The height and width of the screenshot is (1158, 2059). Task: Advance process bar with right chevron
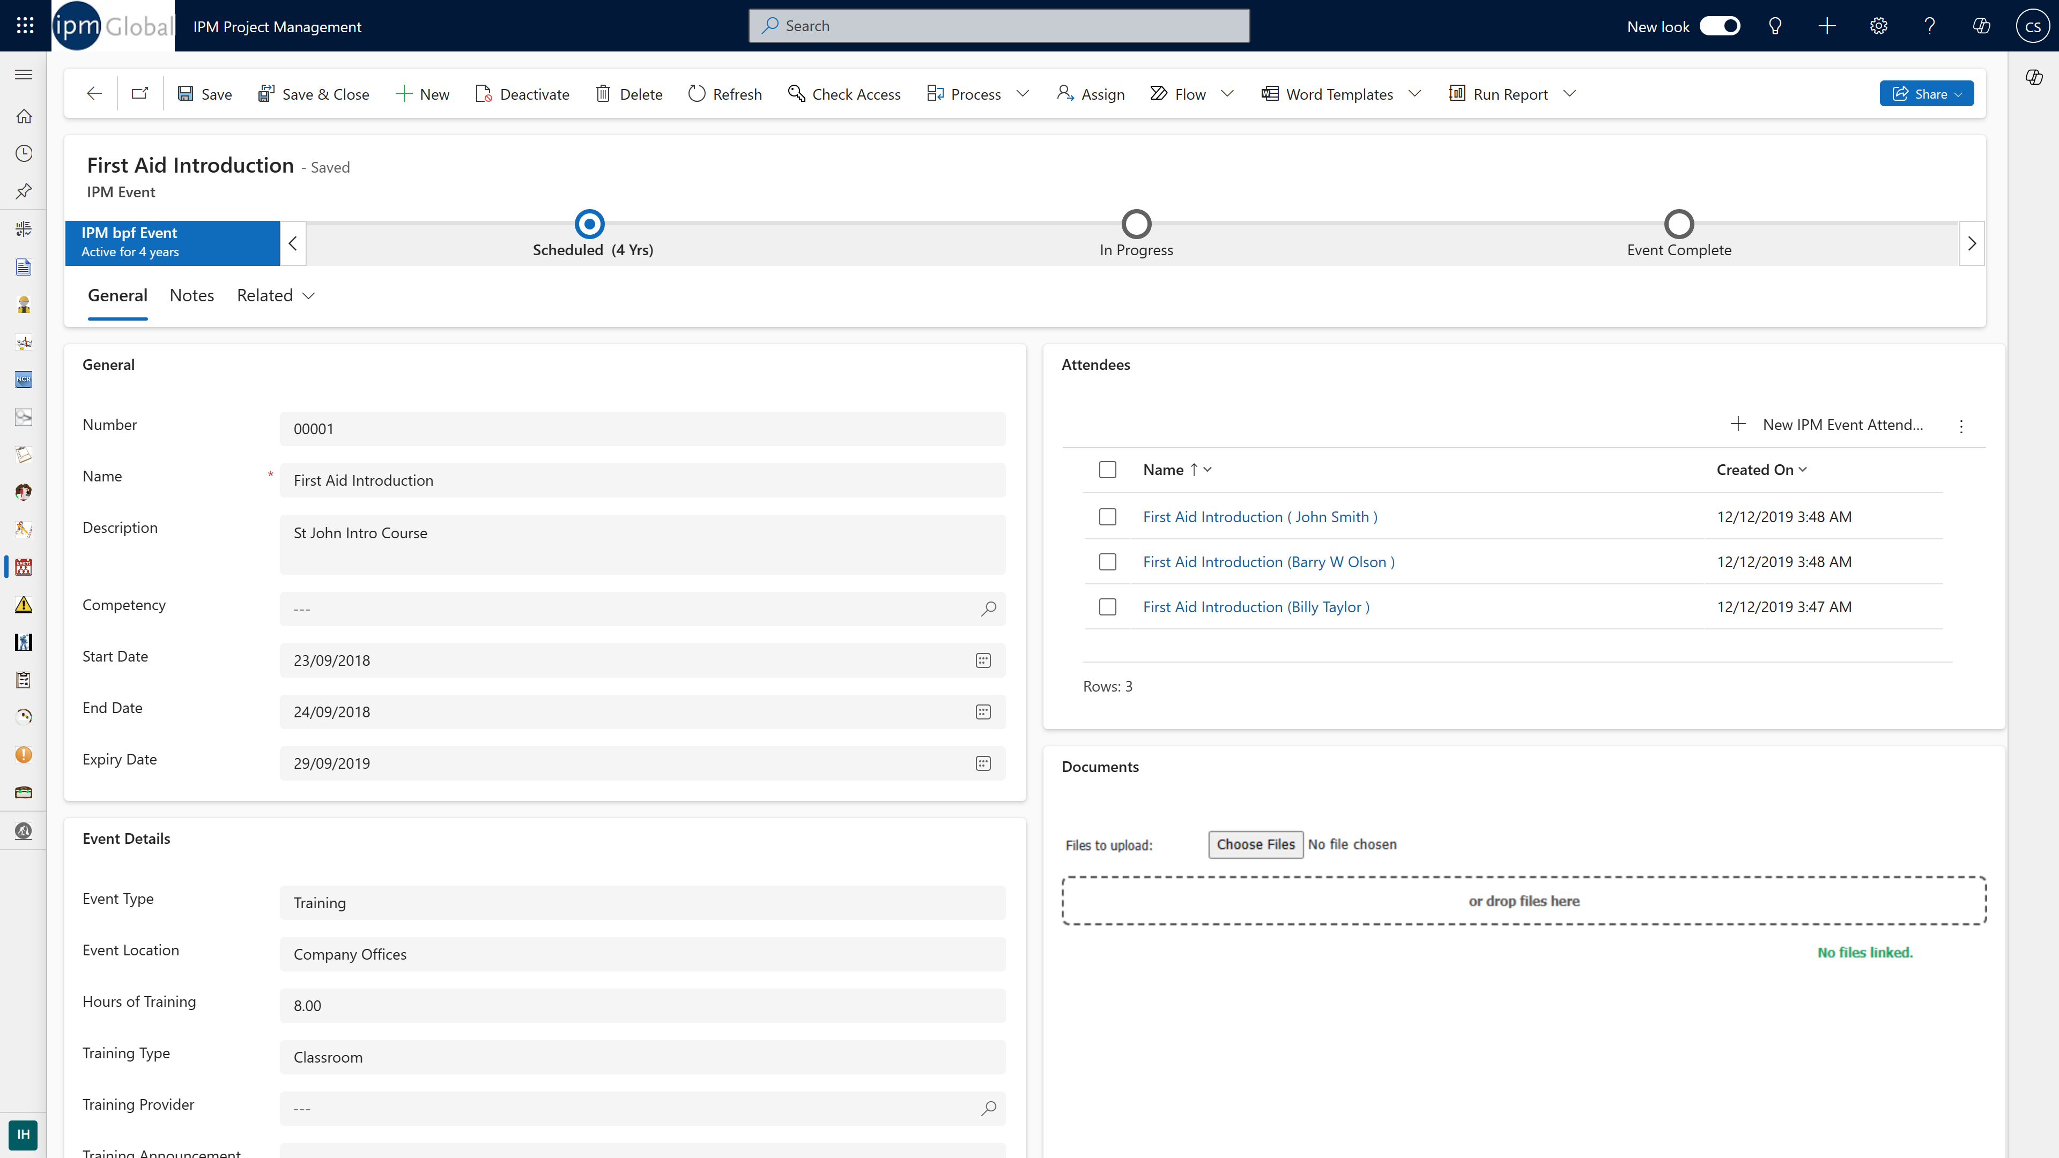coord(1972,243)
